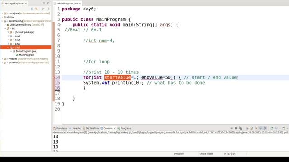Screen dimensions: 289x162
Task: Fold the main method at line 4
Action: [61, 25]
